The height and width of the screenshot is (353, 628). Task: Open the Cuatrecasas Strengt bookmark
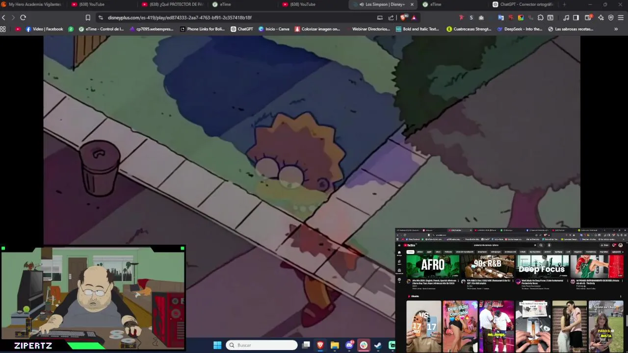coord(469,29)
